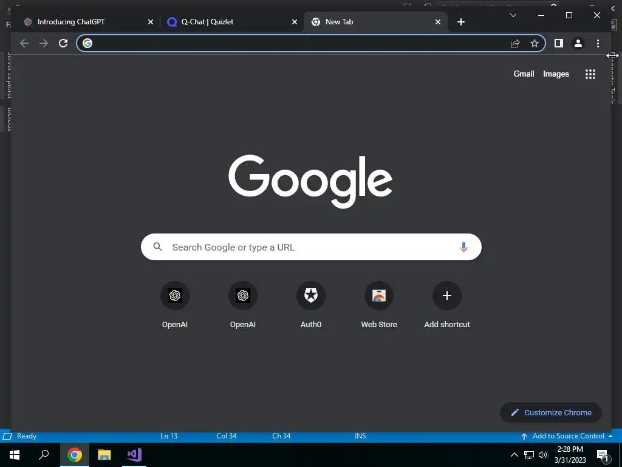Image resolution: width=622 pixels, height=467 pixels.
Task: Reload the current page
Action: pyautogui.click(x=63, y=43)
